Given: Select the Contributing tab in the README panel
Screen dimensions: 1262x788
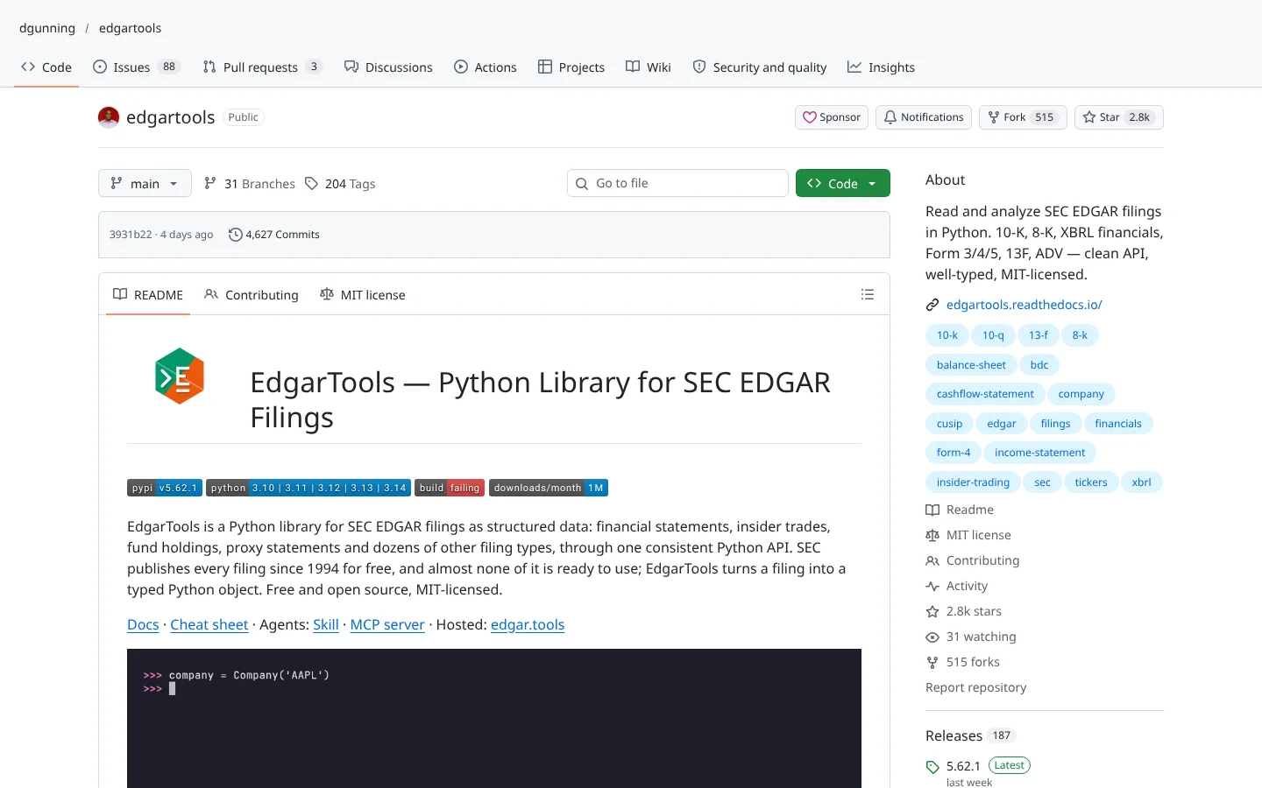Looking at the screenshot, I should click(x=252, y=295).
